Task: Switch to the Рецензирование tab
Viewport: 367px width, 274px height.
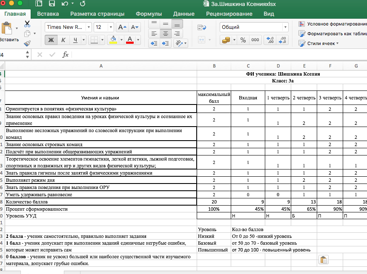Action: point(229,14)
